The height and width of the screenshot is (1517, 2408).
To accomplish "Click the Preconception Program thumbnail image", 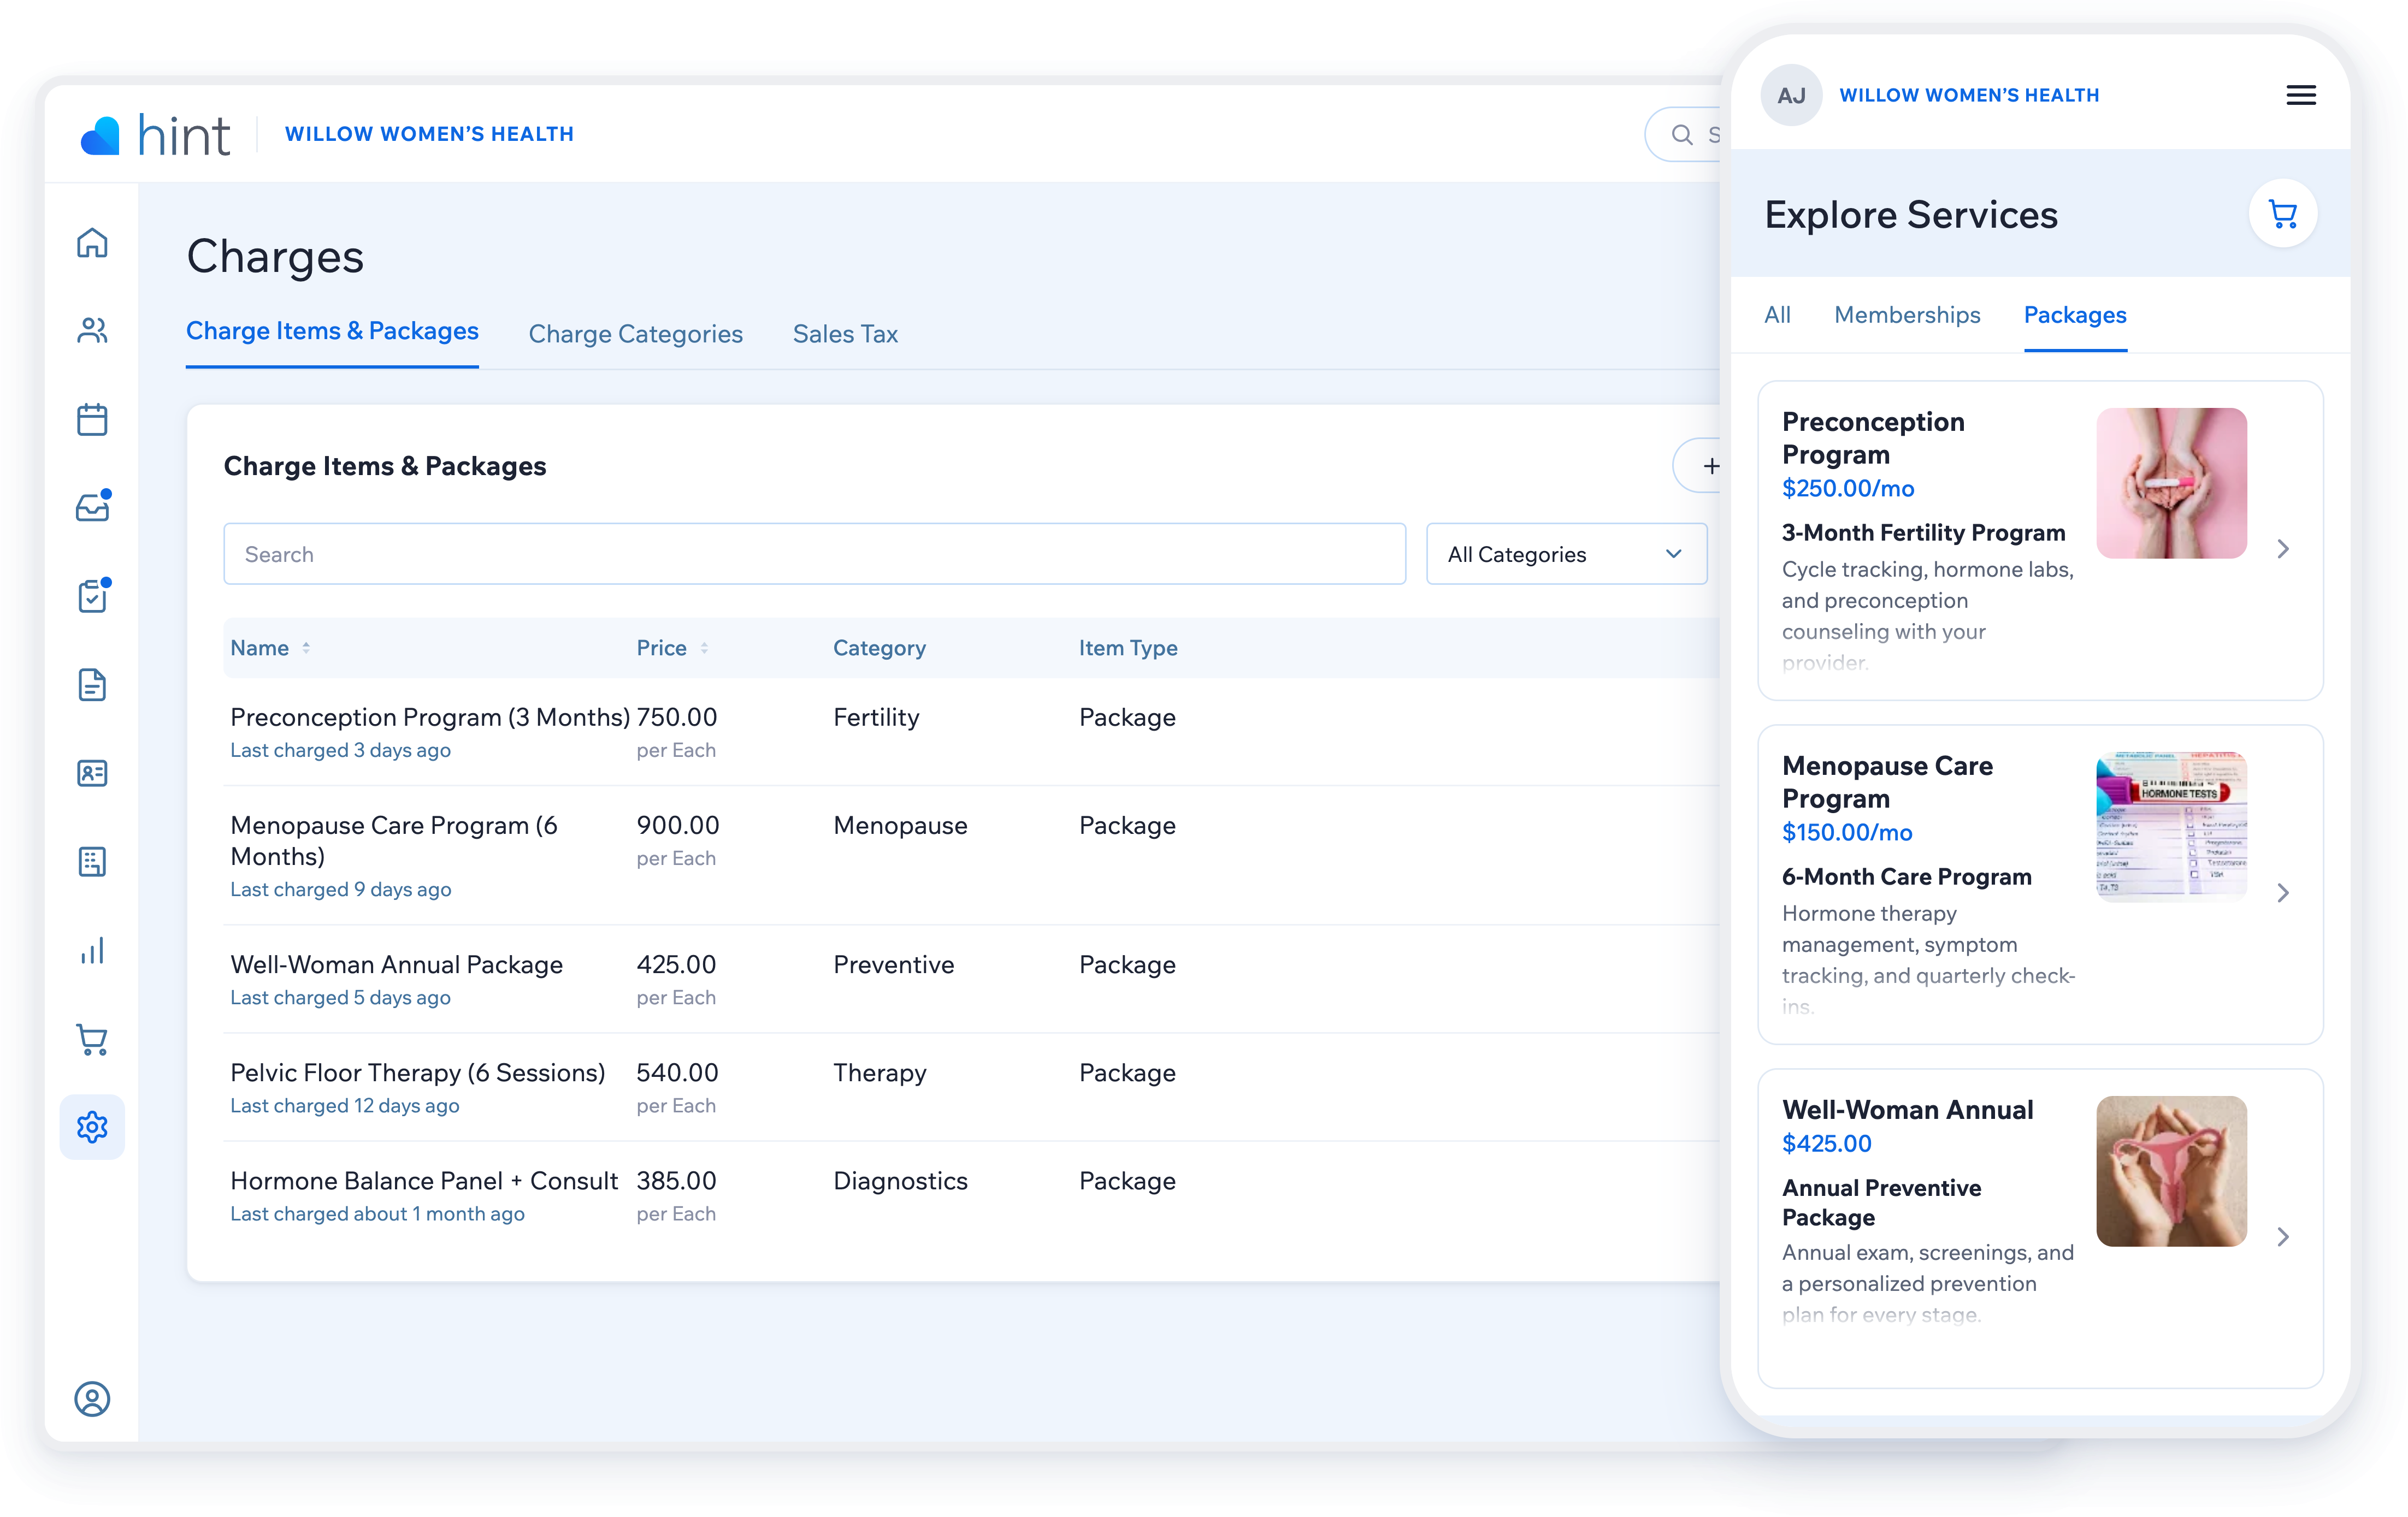I will tap(2171, 483).
